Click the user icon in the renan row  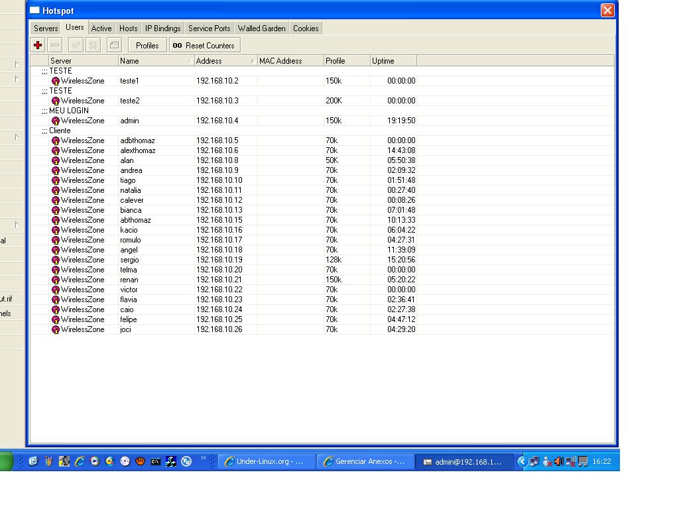coord(56,280)
